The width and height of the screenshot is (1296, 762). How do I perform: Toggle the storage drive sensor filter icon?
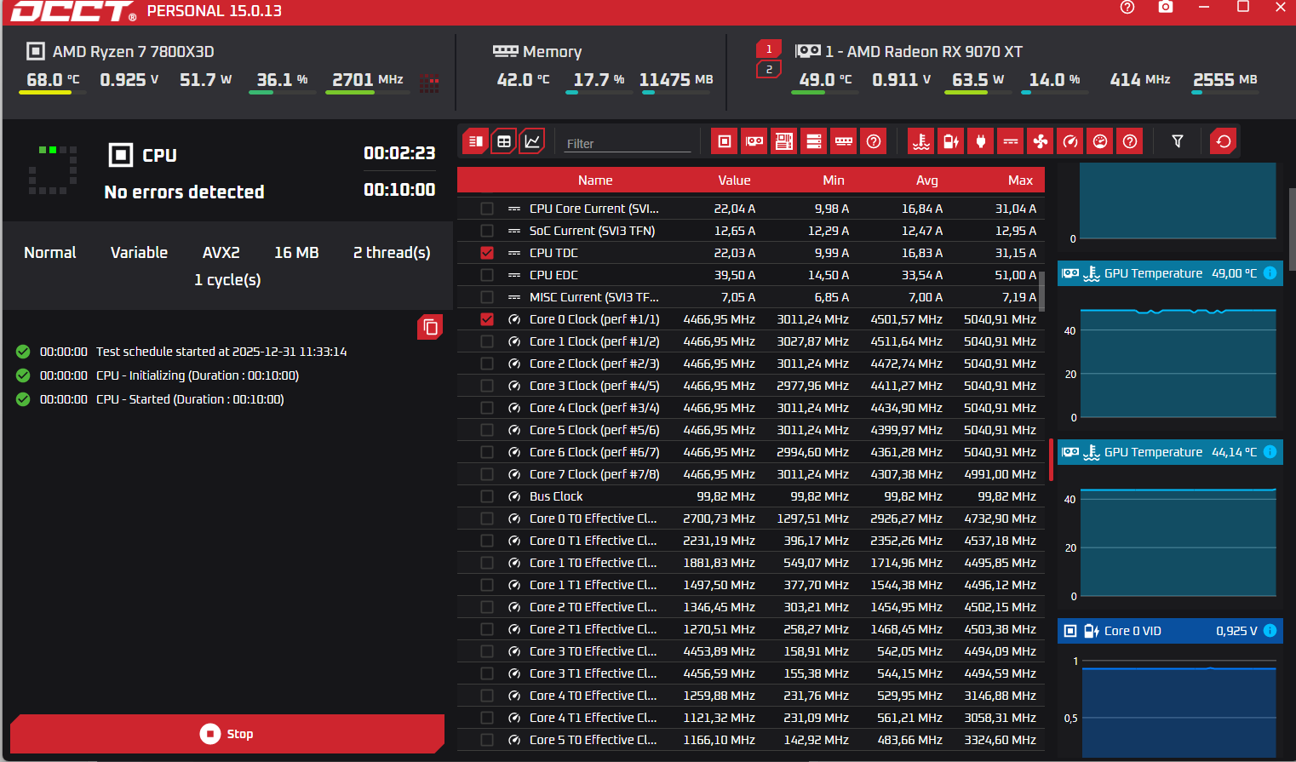[x=814, y=141]
